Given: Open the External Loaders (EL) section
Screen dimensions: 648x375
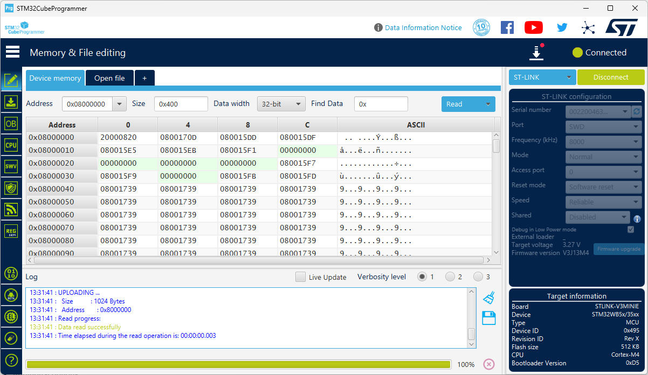Looking at the screenshot, I should click(11, 316).
